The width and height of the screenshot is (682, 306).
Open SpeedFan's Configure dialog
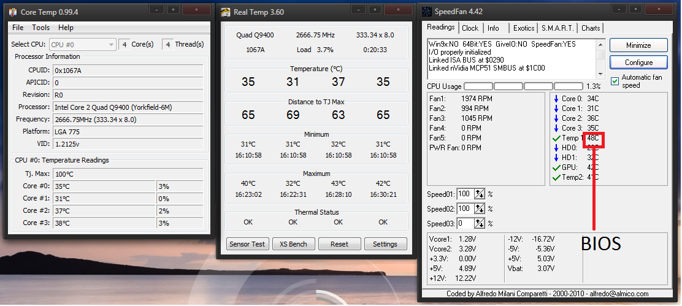638,62
